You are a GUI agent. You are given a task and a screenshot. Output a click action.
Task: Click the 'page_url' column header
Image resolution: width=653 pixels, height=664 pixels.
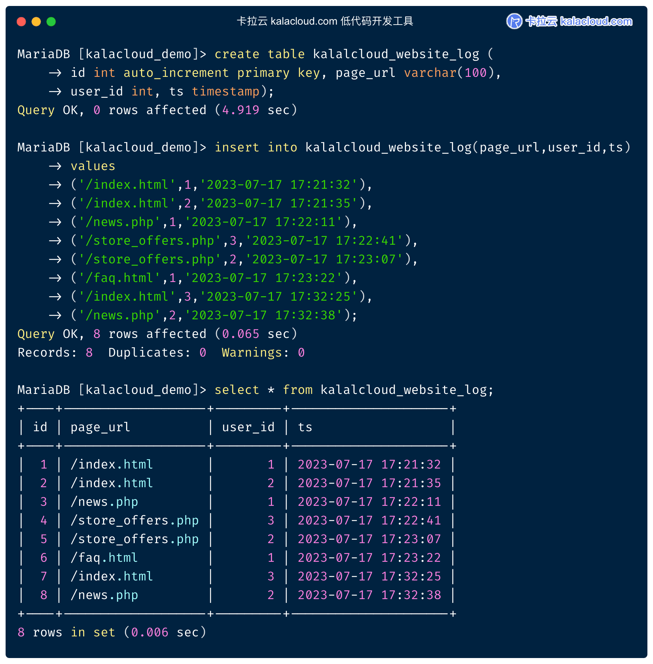[x=100, y=427]
